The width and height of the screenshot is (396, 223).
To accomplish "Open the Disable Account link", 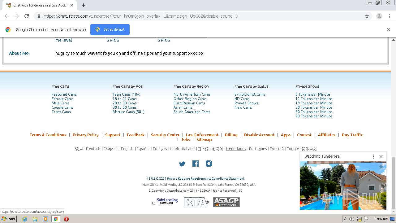I will (x=259, y=135).
